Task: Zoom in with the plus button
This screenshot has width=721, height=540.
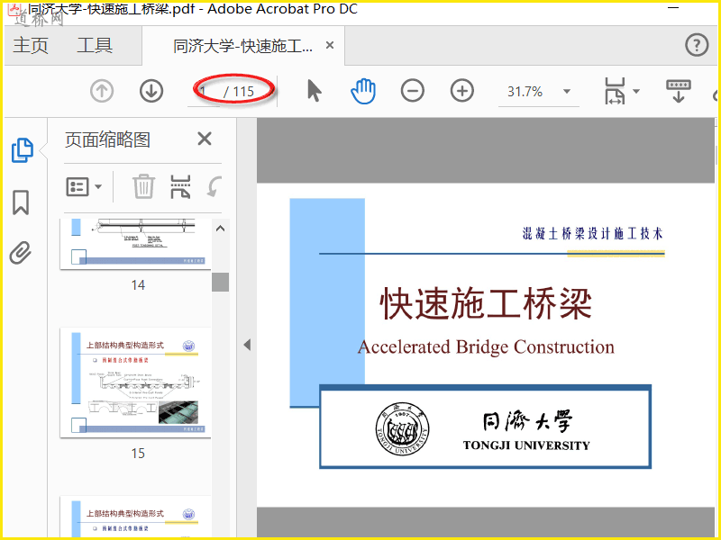Action: tap(462, 91)
